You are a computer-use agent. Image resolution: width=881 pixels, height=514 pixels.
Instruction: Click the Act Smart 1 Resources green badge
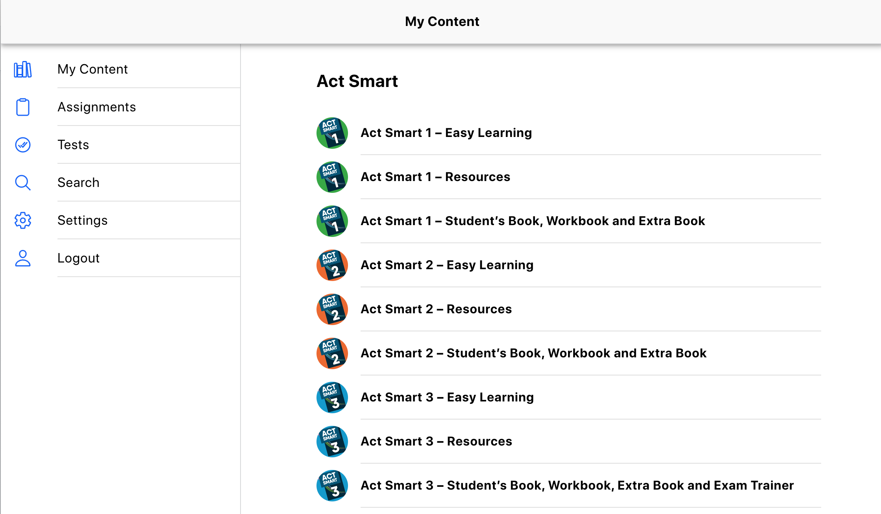332,177
